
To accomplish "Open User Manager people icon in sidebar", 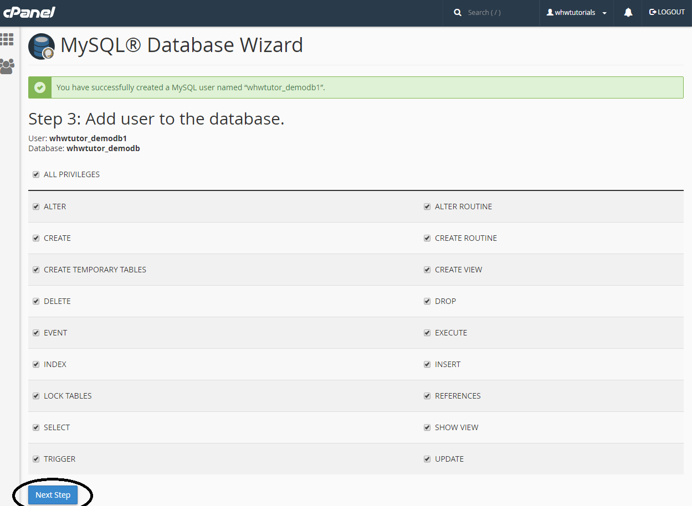I will point(7,66).
